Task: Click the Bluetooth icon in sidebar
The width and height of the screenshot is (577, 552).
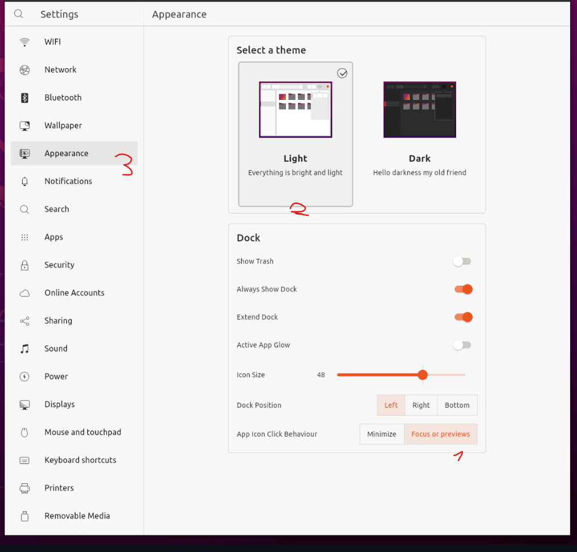Action: 24,98
